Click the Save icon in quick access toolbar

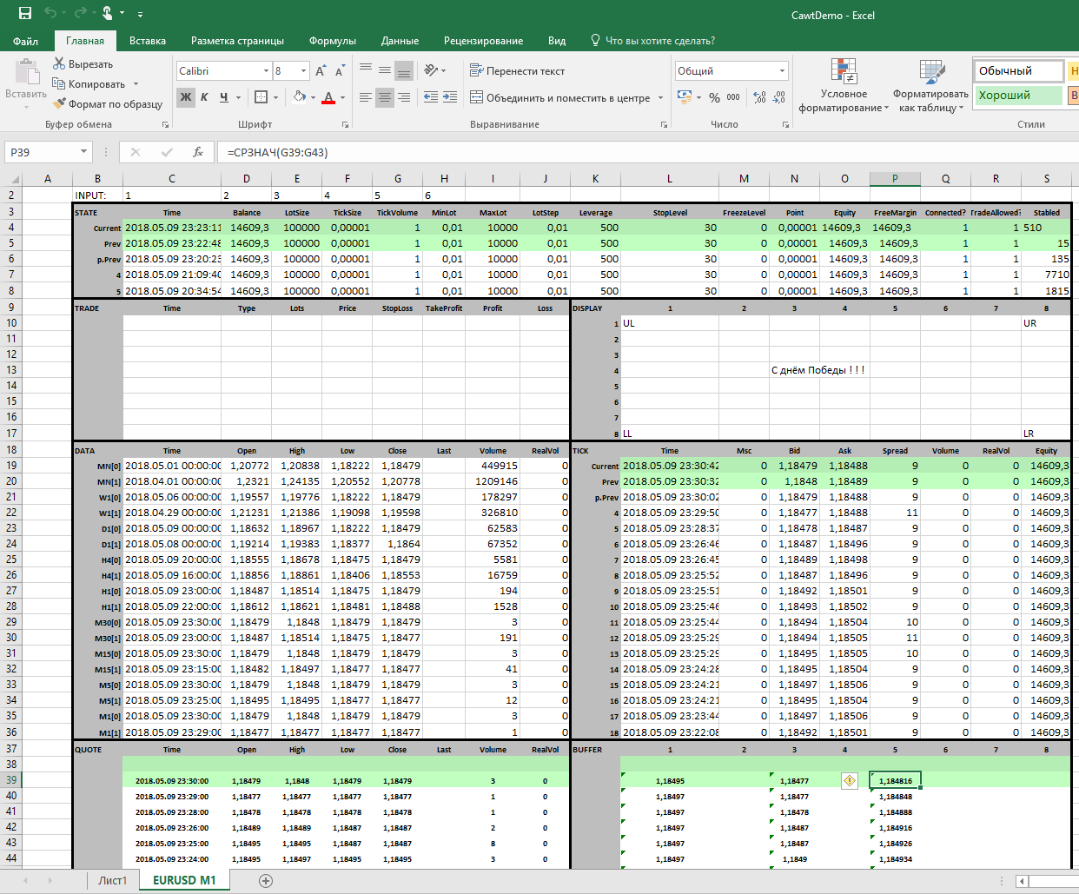(x=24, y=13)
